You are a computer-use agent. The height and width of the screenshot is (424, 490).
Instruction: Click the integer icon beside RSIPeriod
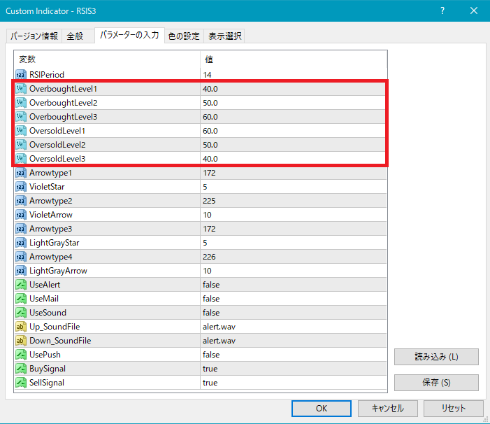(x=21, y=75)
